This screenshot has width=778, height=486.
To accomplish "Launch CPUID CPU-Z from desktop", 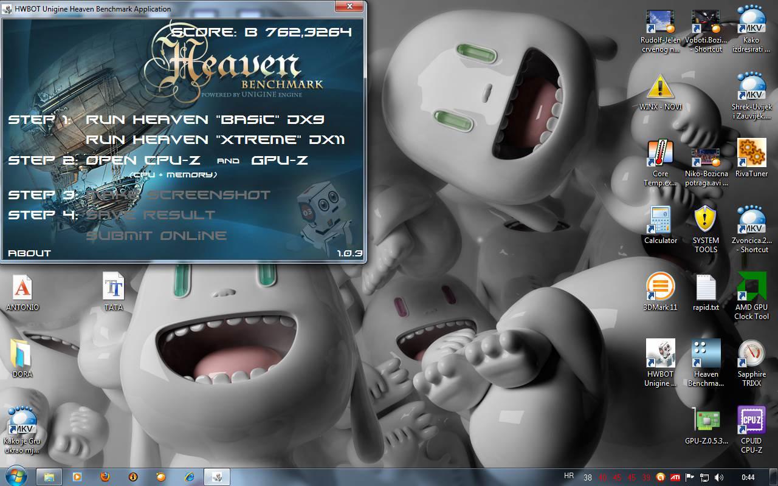I will point(751,430).
